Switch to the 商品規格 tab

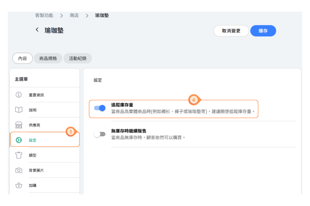48,58
